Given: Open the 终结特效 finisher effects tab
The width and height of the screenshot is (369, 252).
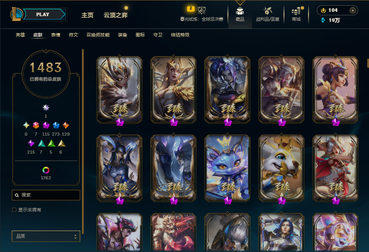Looking at the screenshot, I should click(x=180, y=35).
